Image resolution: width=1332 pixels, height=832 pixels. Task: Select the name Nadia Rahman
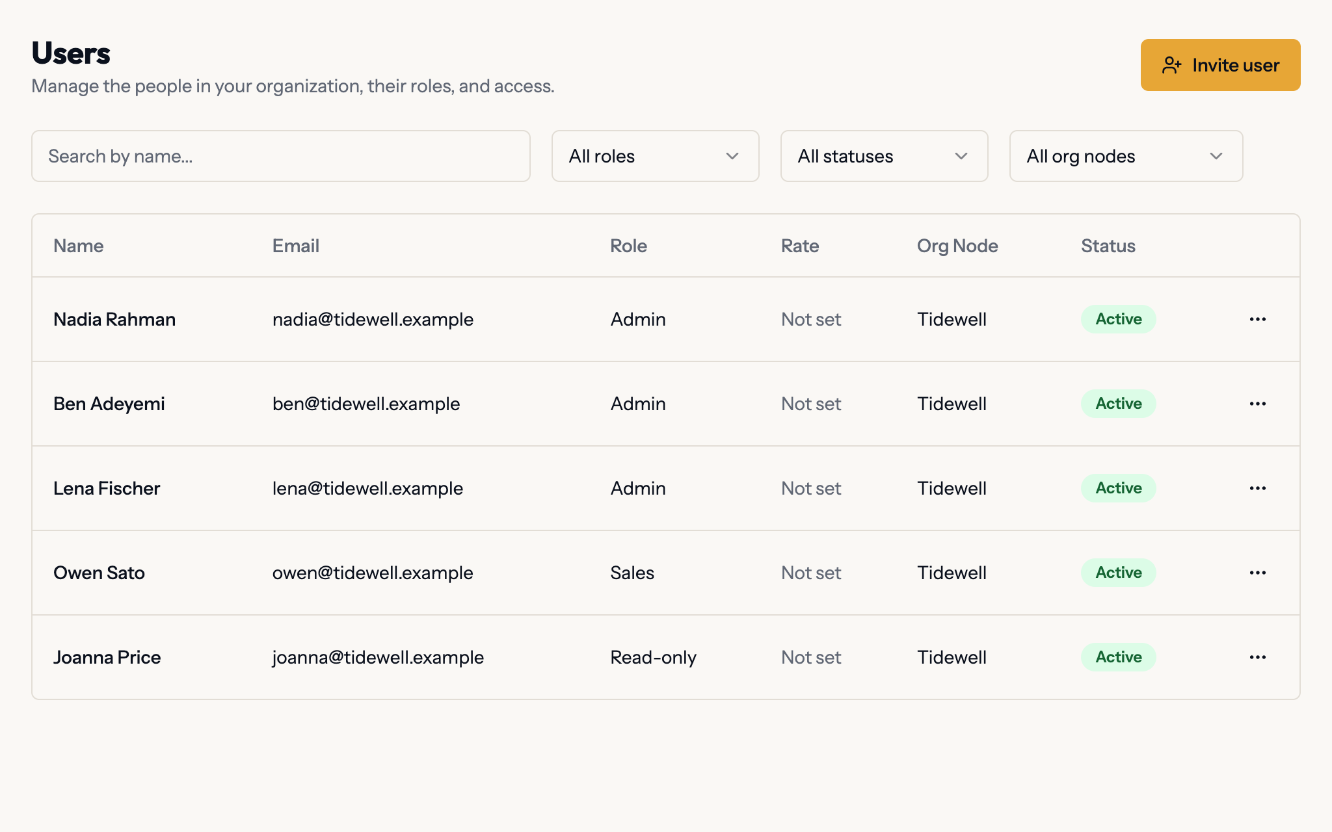(x=114, y=319)
